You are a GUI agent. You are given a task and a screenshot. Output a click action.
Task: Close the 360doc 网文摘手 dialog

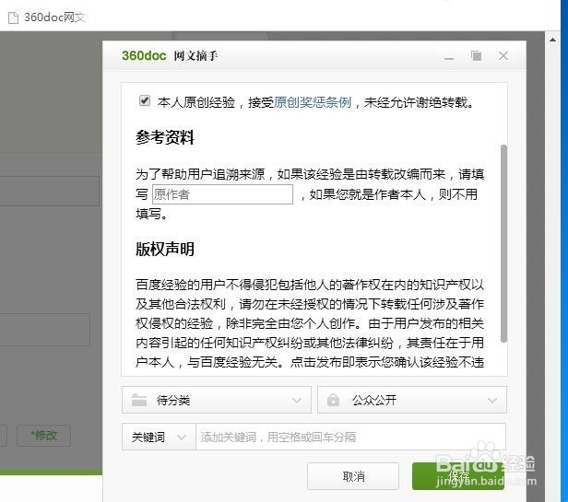pyautogui.click(x=503, y=56)
